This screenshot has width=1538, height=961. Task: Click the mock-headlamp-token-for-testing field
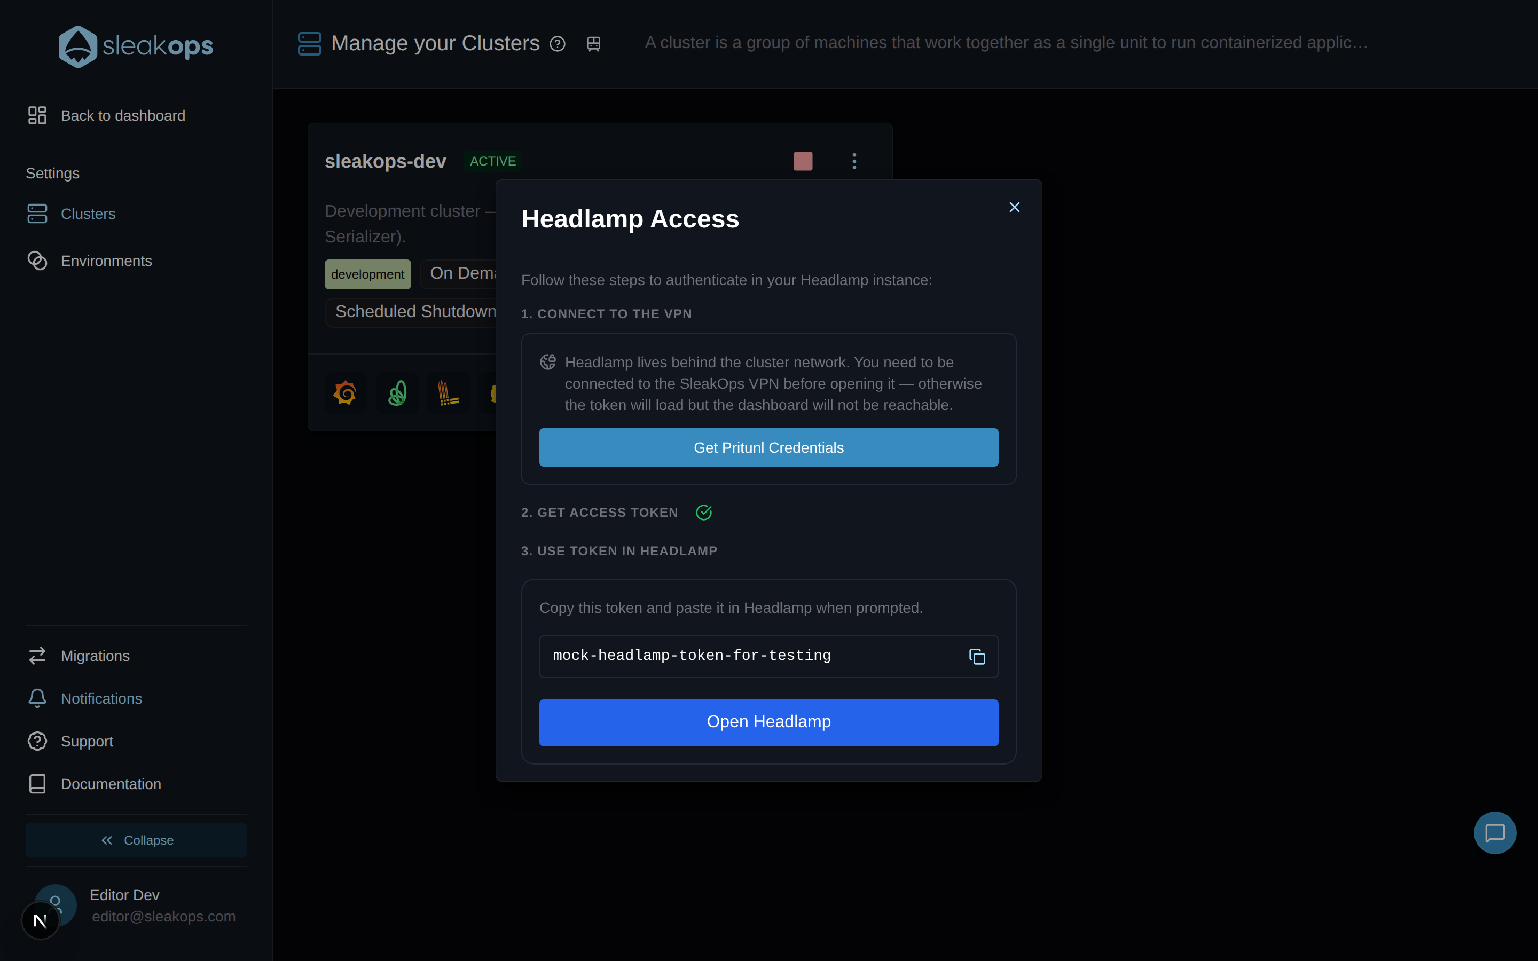(x=768, y=657)
